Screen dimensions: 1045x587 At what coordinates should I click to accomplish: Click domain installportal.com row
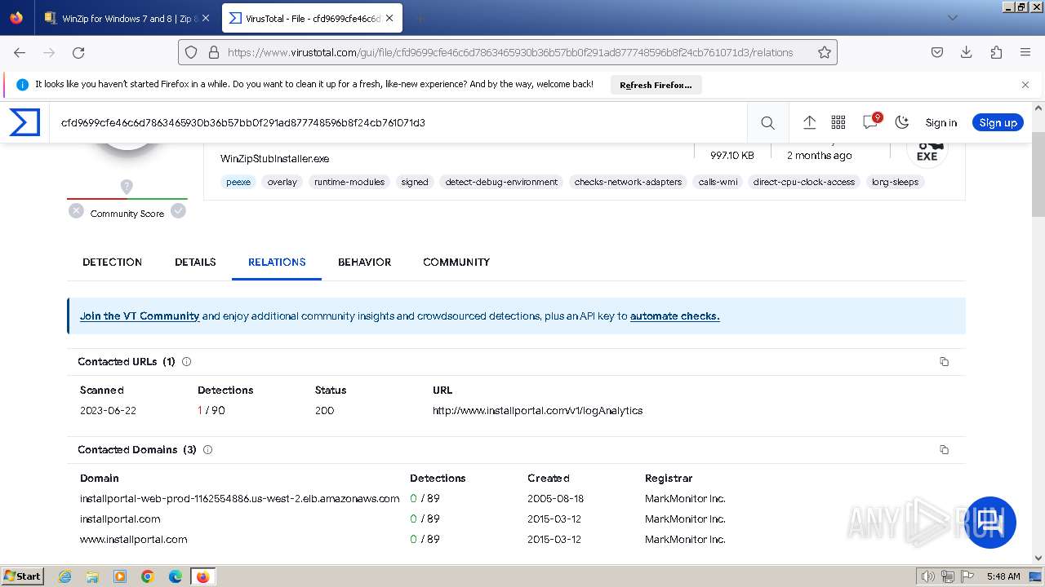[x=120, y=519]
